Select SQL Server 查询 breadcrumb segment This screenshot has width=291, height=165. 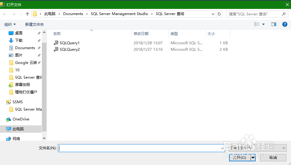pyautogui.click(x=170, y=14)
